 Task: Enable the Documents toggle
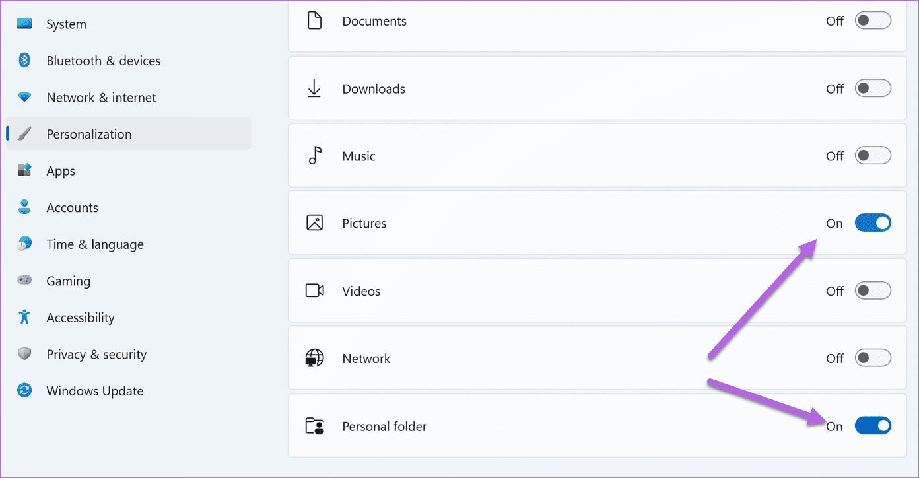point(873,20)
